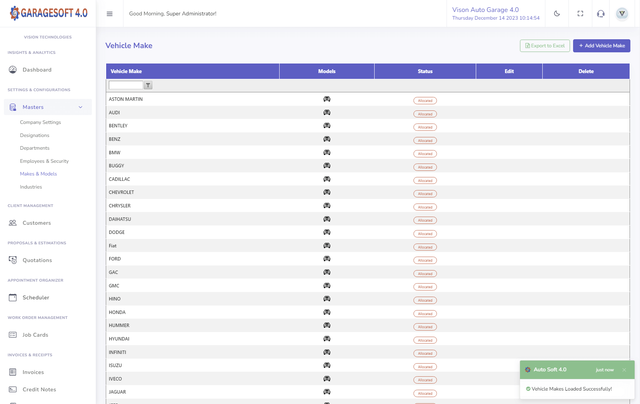
Task: Click the Job Cards icon in sidebar
Action: click(x=13, y=335)
